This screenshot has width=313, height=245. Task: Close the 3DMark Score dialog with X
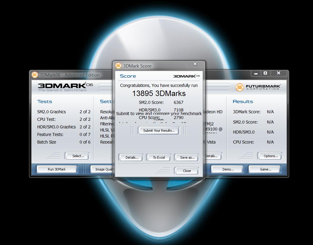click(195, 64)
